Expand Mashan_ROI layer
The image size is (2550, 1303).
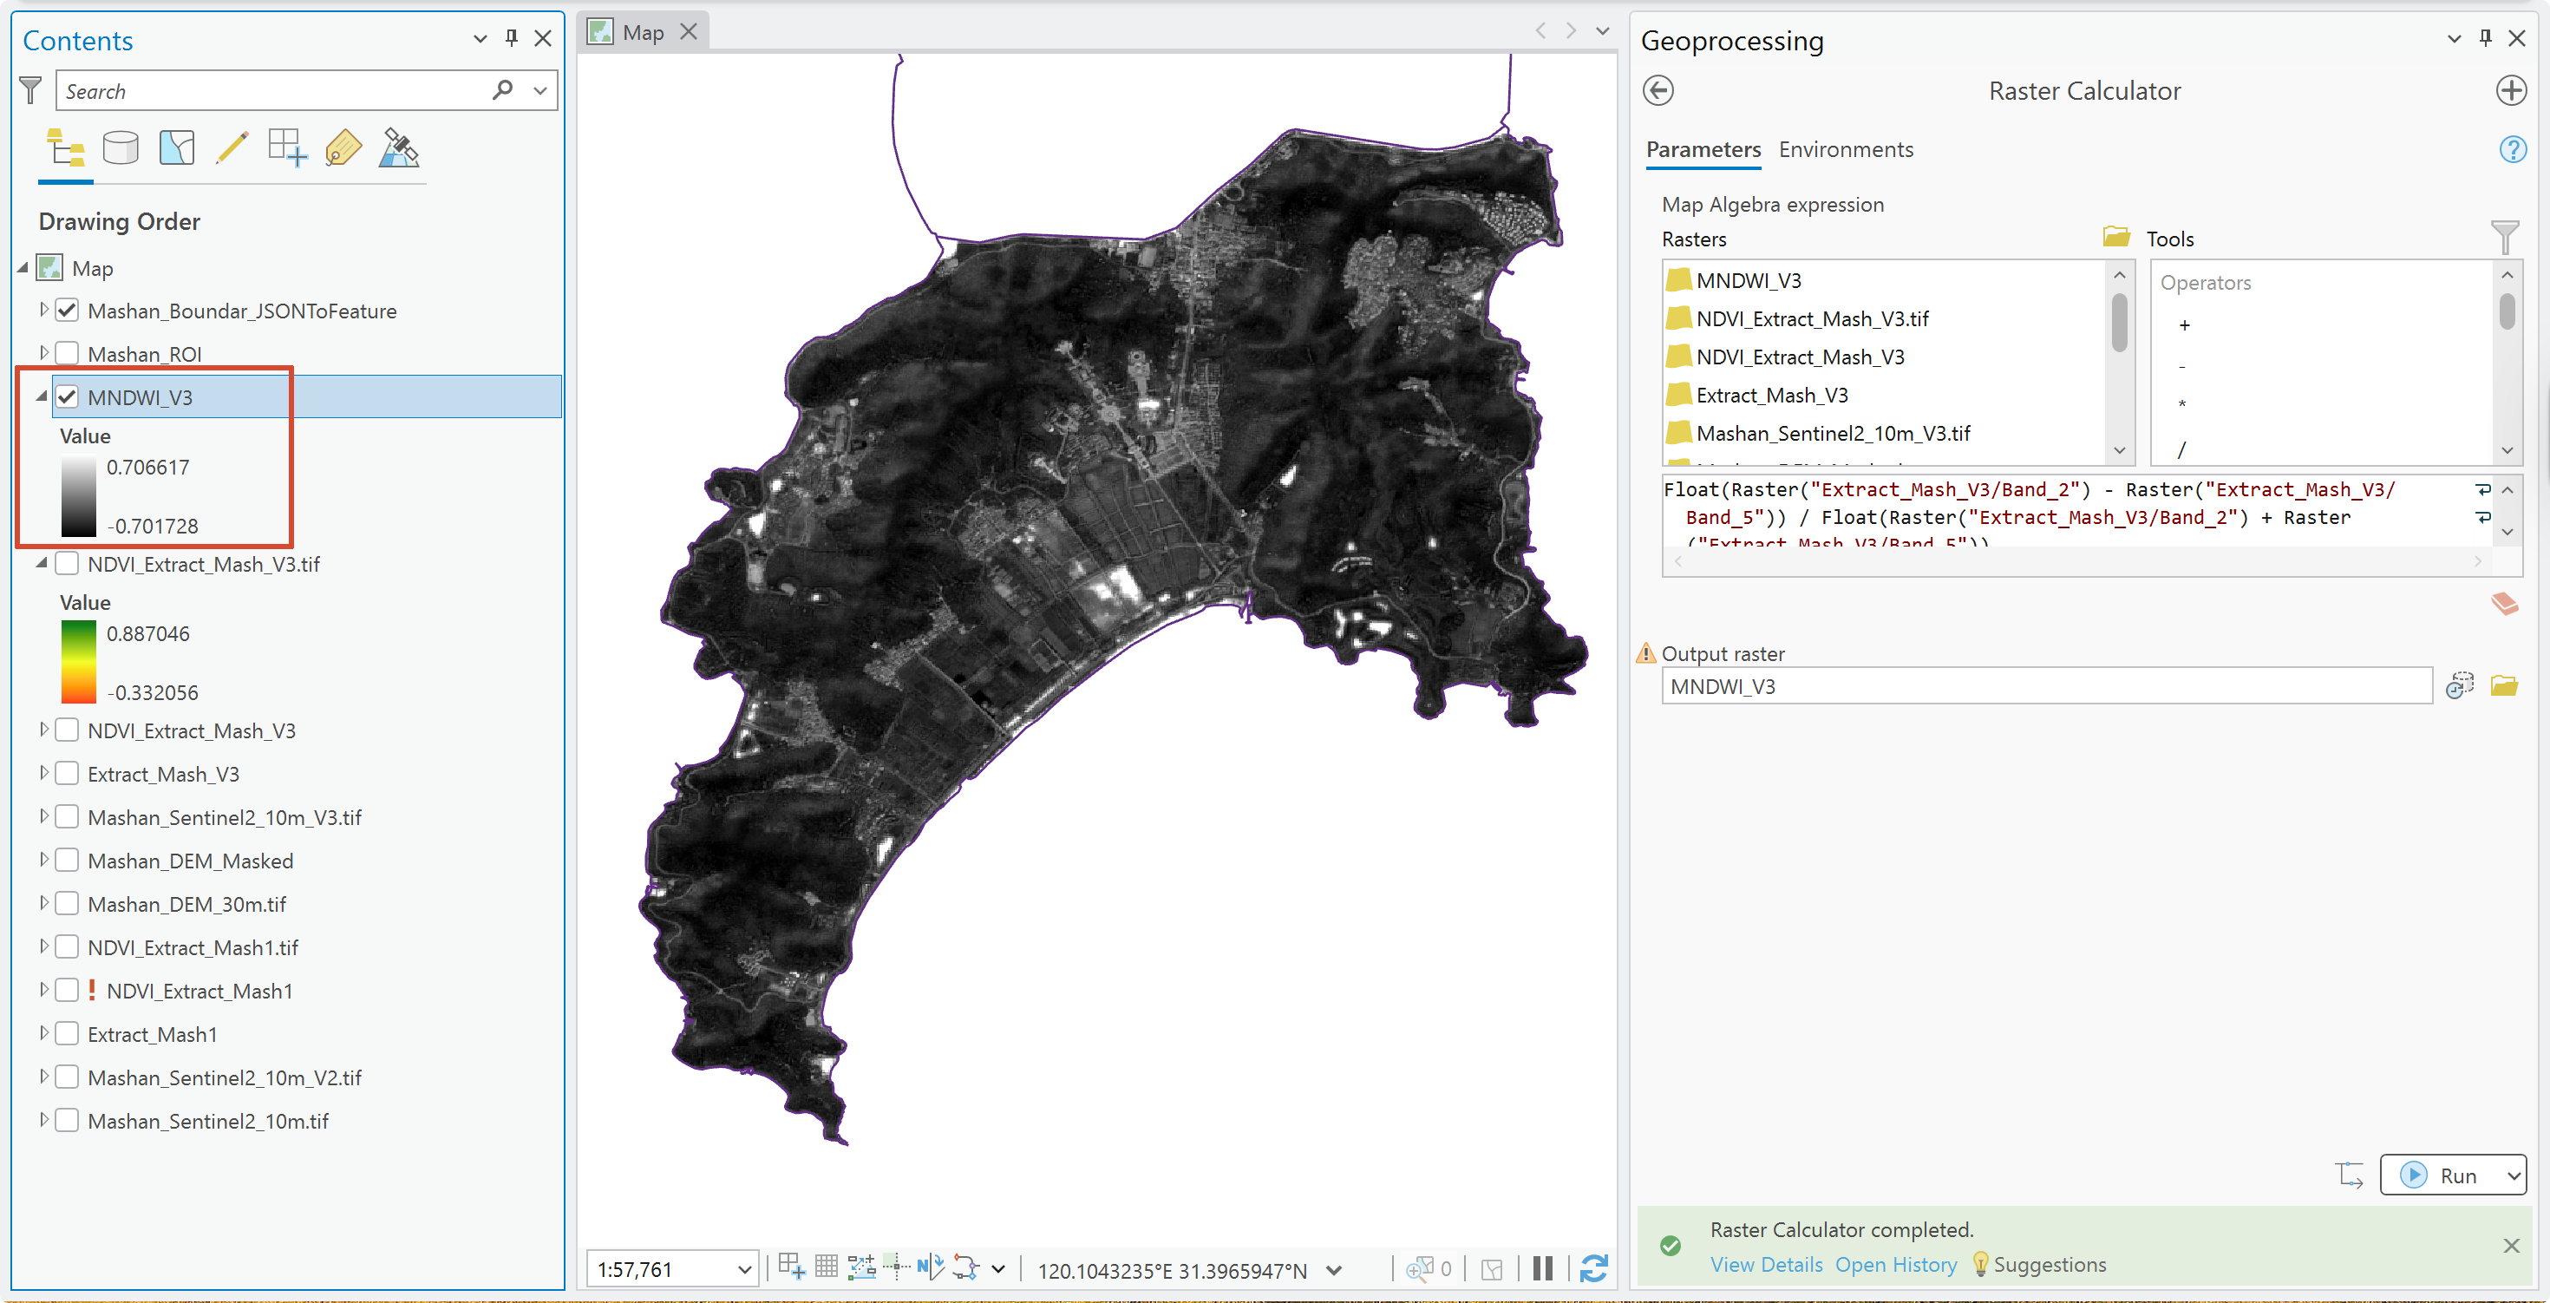43,352
